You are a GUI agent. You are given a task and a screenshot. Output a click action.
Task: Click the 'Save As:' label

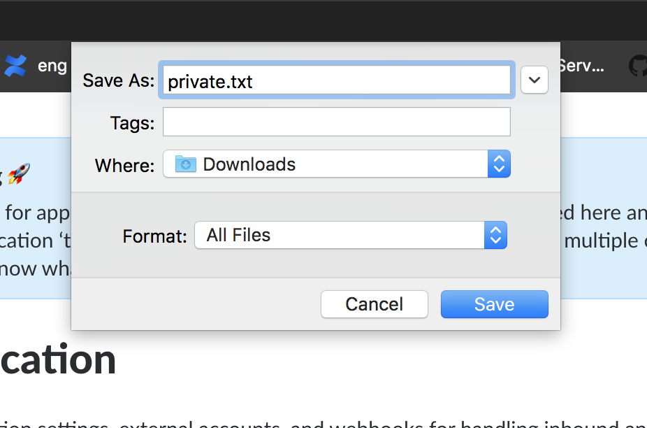[x=118, y=80]
